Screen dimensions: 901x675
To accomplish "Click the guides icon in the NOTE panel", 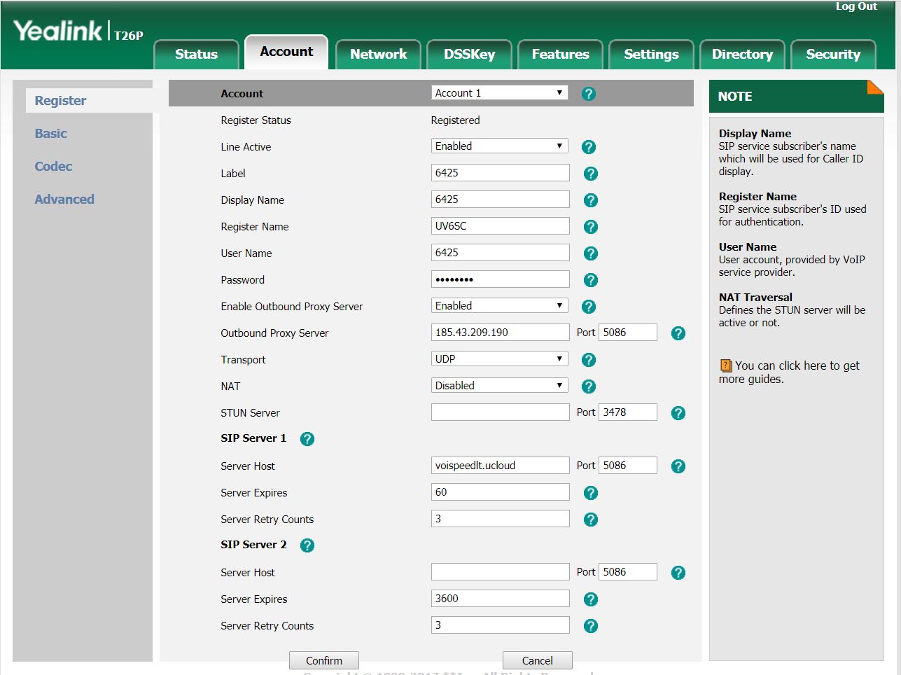I will (726, 366).
